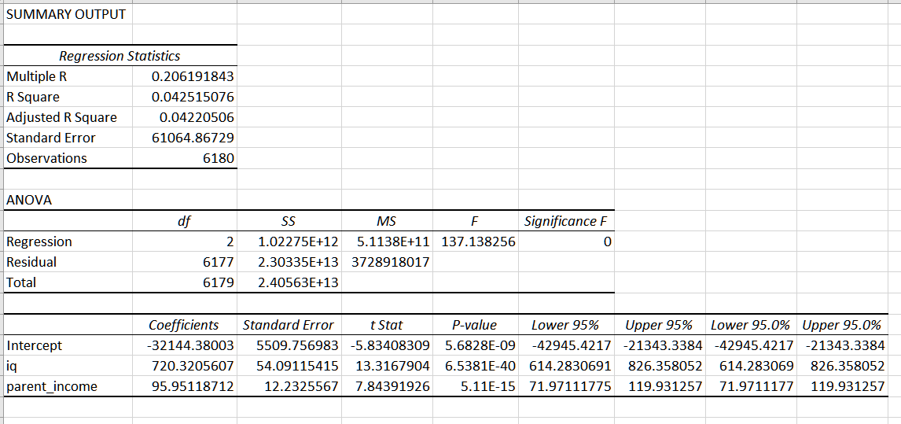This screenshot has height=424, width=901.
Task: Select the ANOVA label cell
Action: (68, 201)
